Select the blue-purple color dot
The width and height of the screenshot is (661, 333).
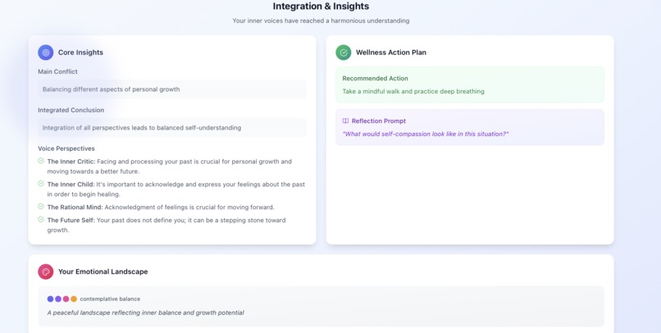click(51, 299)
